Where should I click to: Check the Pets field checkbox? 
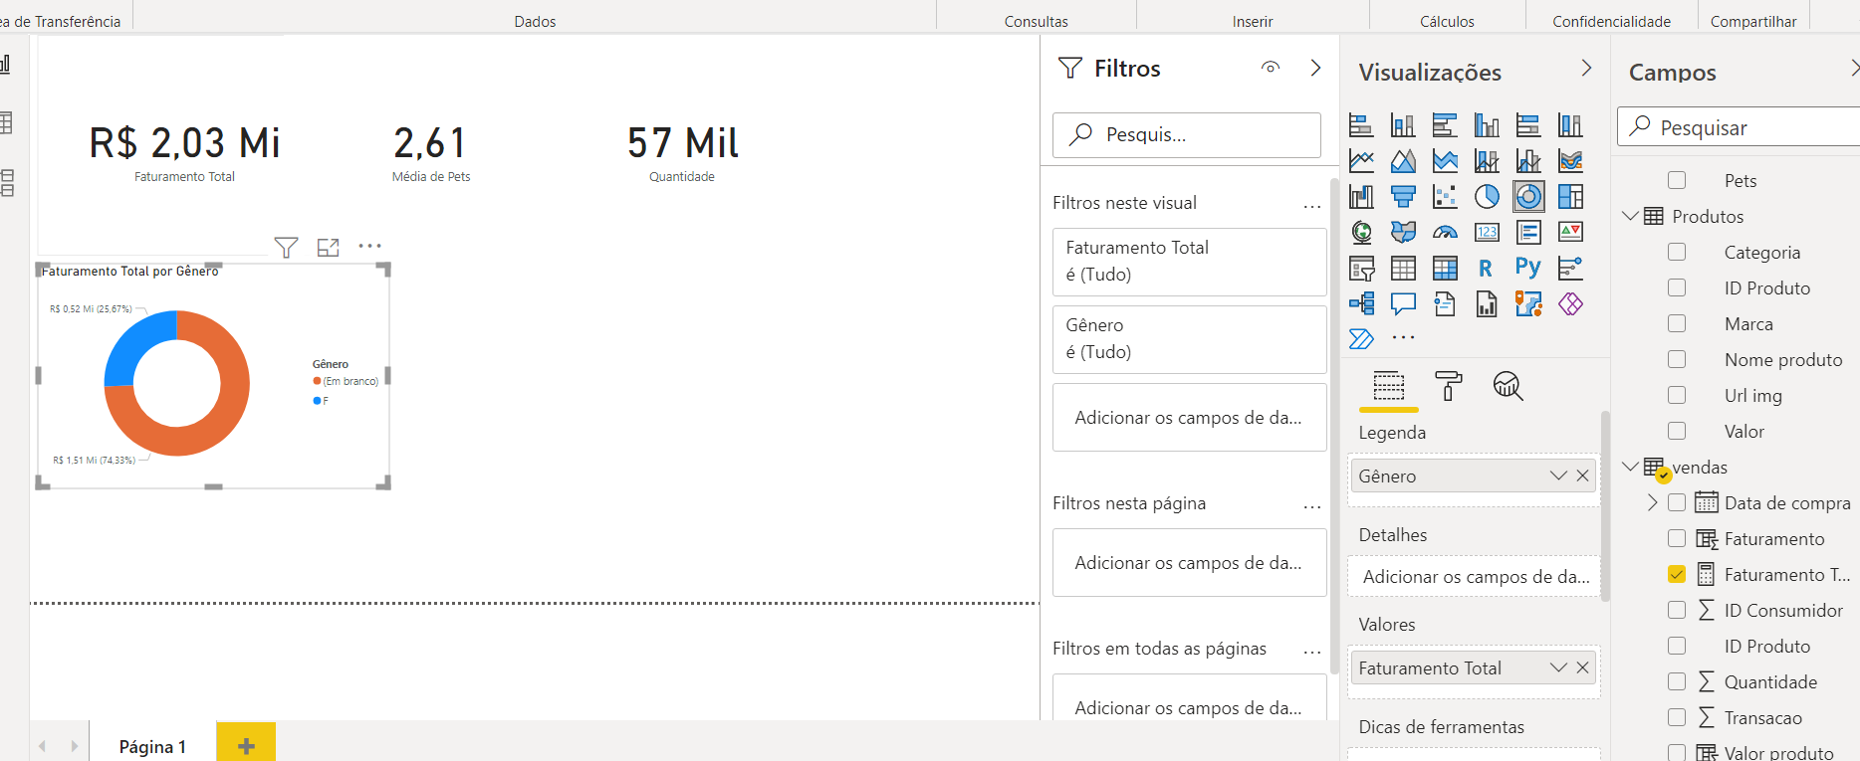coord(1677,180)
